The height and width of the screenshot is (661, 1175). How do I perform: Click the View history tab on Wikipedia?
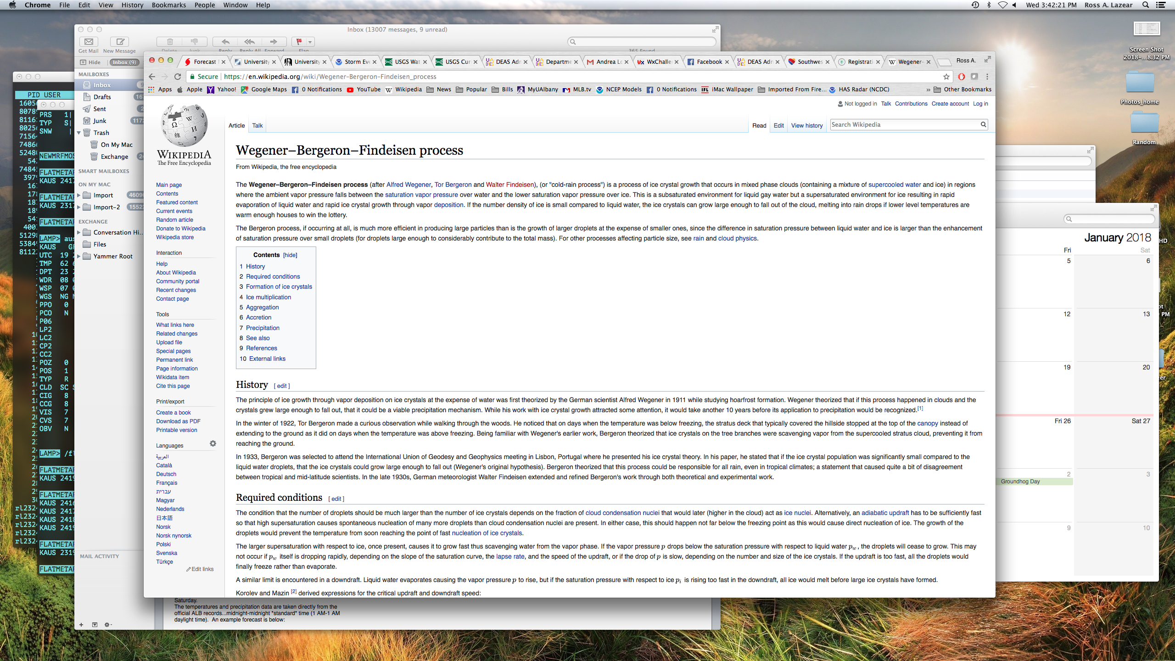point(807,125)
